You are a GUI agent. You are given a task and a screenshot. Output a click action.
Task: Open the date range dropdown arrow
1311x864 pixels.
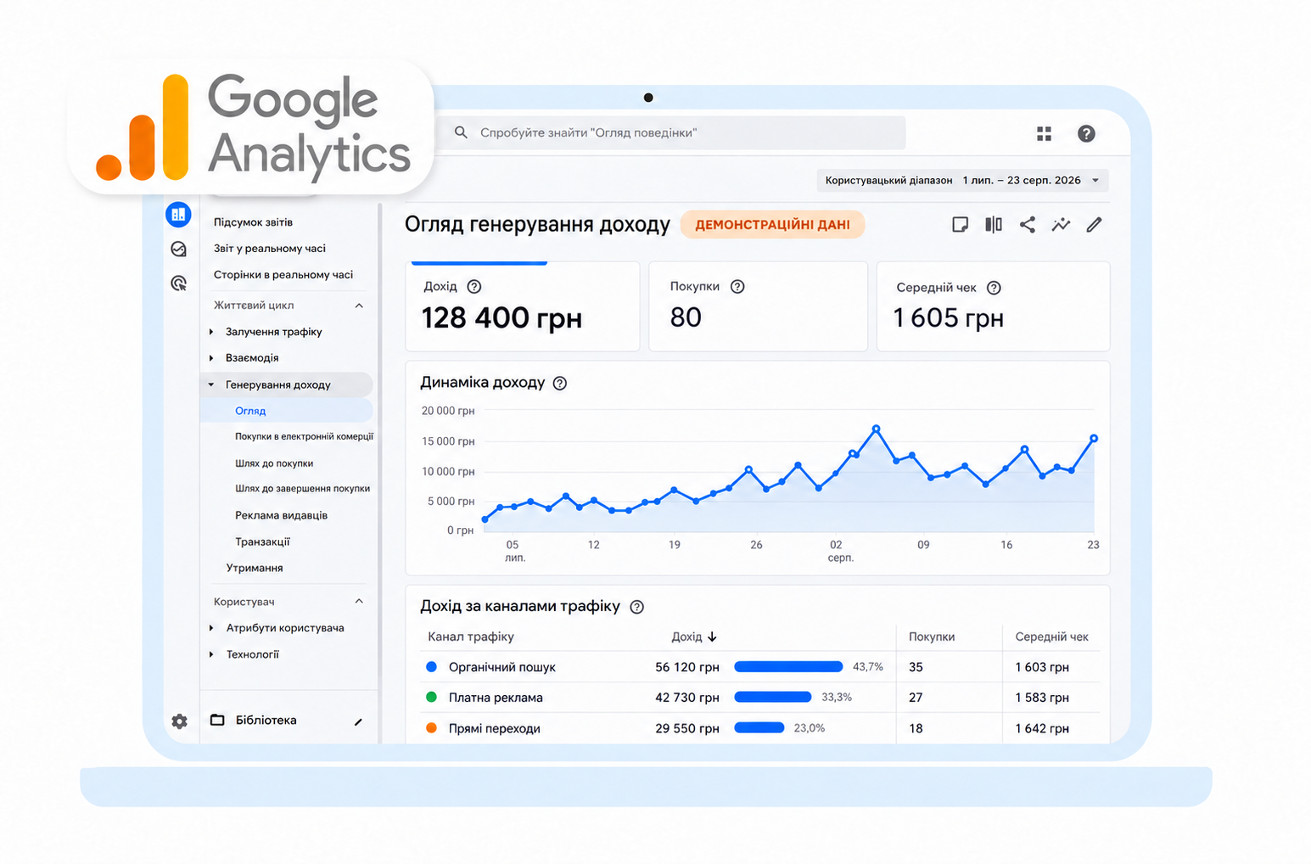1095,180
